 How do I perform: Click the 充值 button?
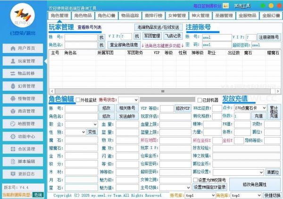click(258, 116)
